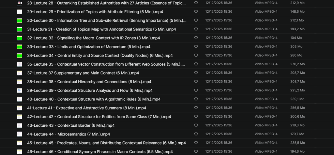Viewport: 334px width, 155px height.
Task: Select Lecture 34 Central Entity file name
Action: click(100, 56)
